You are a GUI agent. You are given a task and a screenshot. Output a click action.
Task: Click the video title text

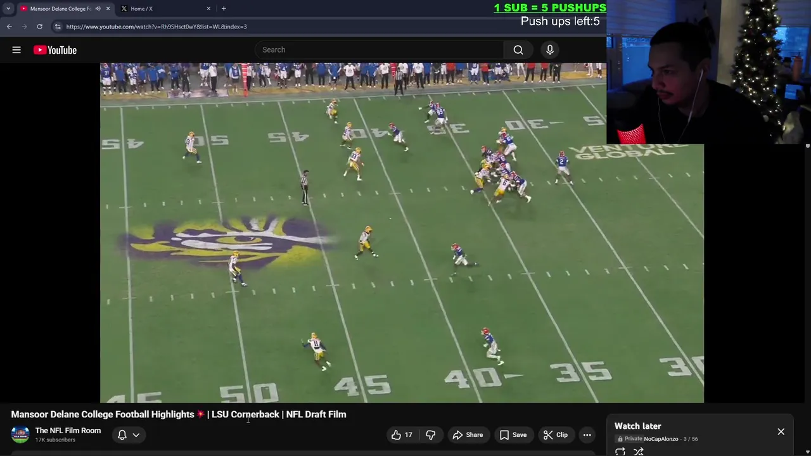click(x=179, y=414)
